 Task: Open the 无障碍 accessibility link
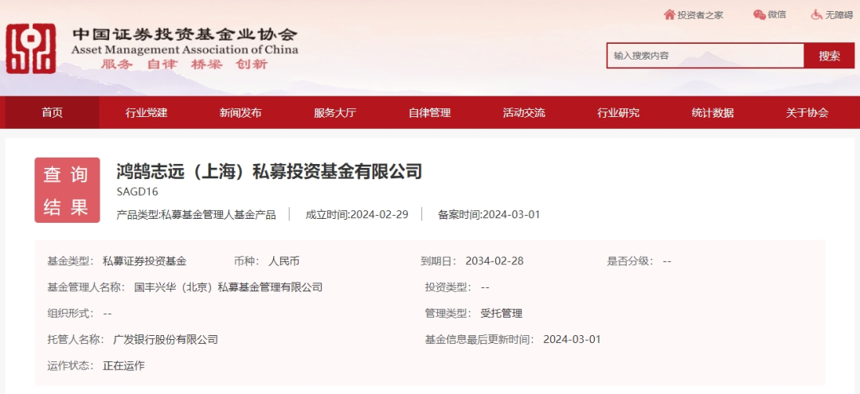[x=840, y=15]
